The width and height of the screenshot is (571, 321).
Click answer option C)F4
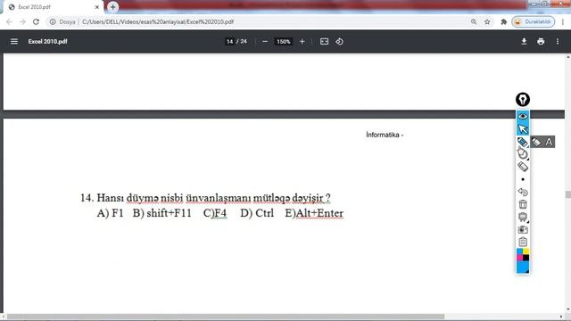pyautogui.click(x=215, y=213)
